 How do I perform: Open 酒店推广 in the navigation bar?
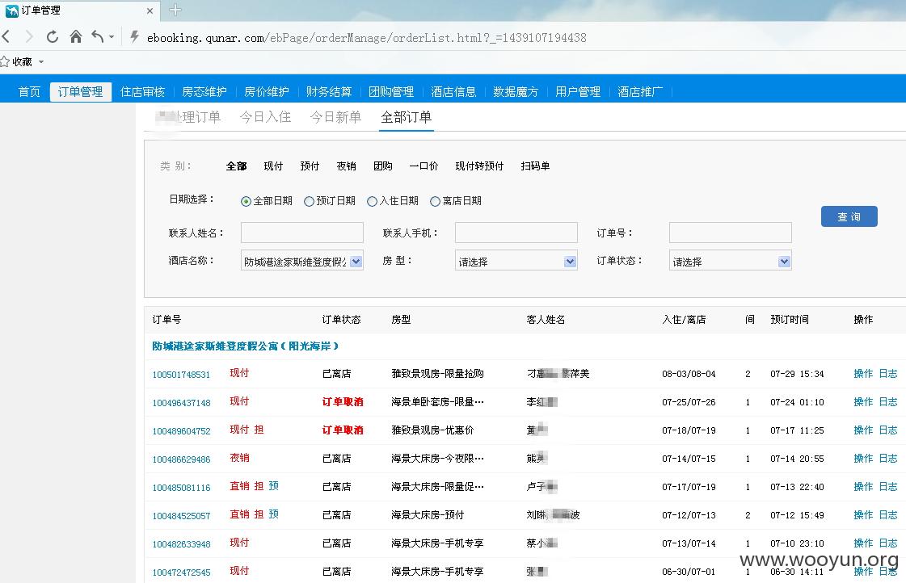click(x=639, y=92)
